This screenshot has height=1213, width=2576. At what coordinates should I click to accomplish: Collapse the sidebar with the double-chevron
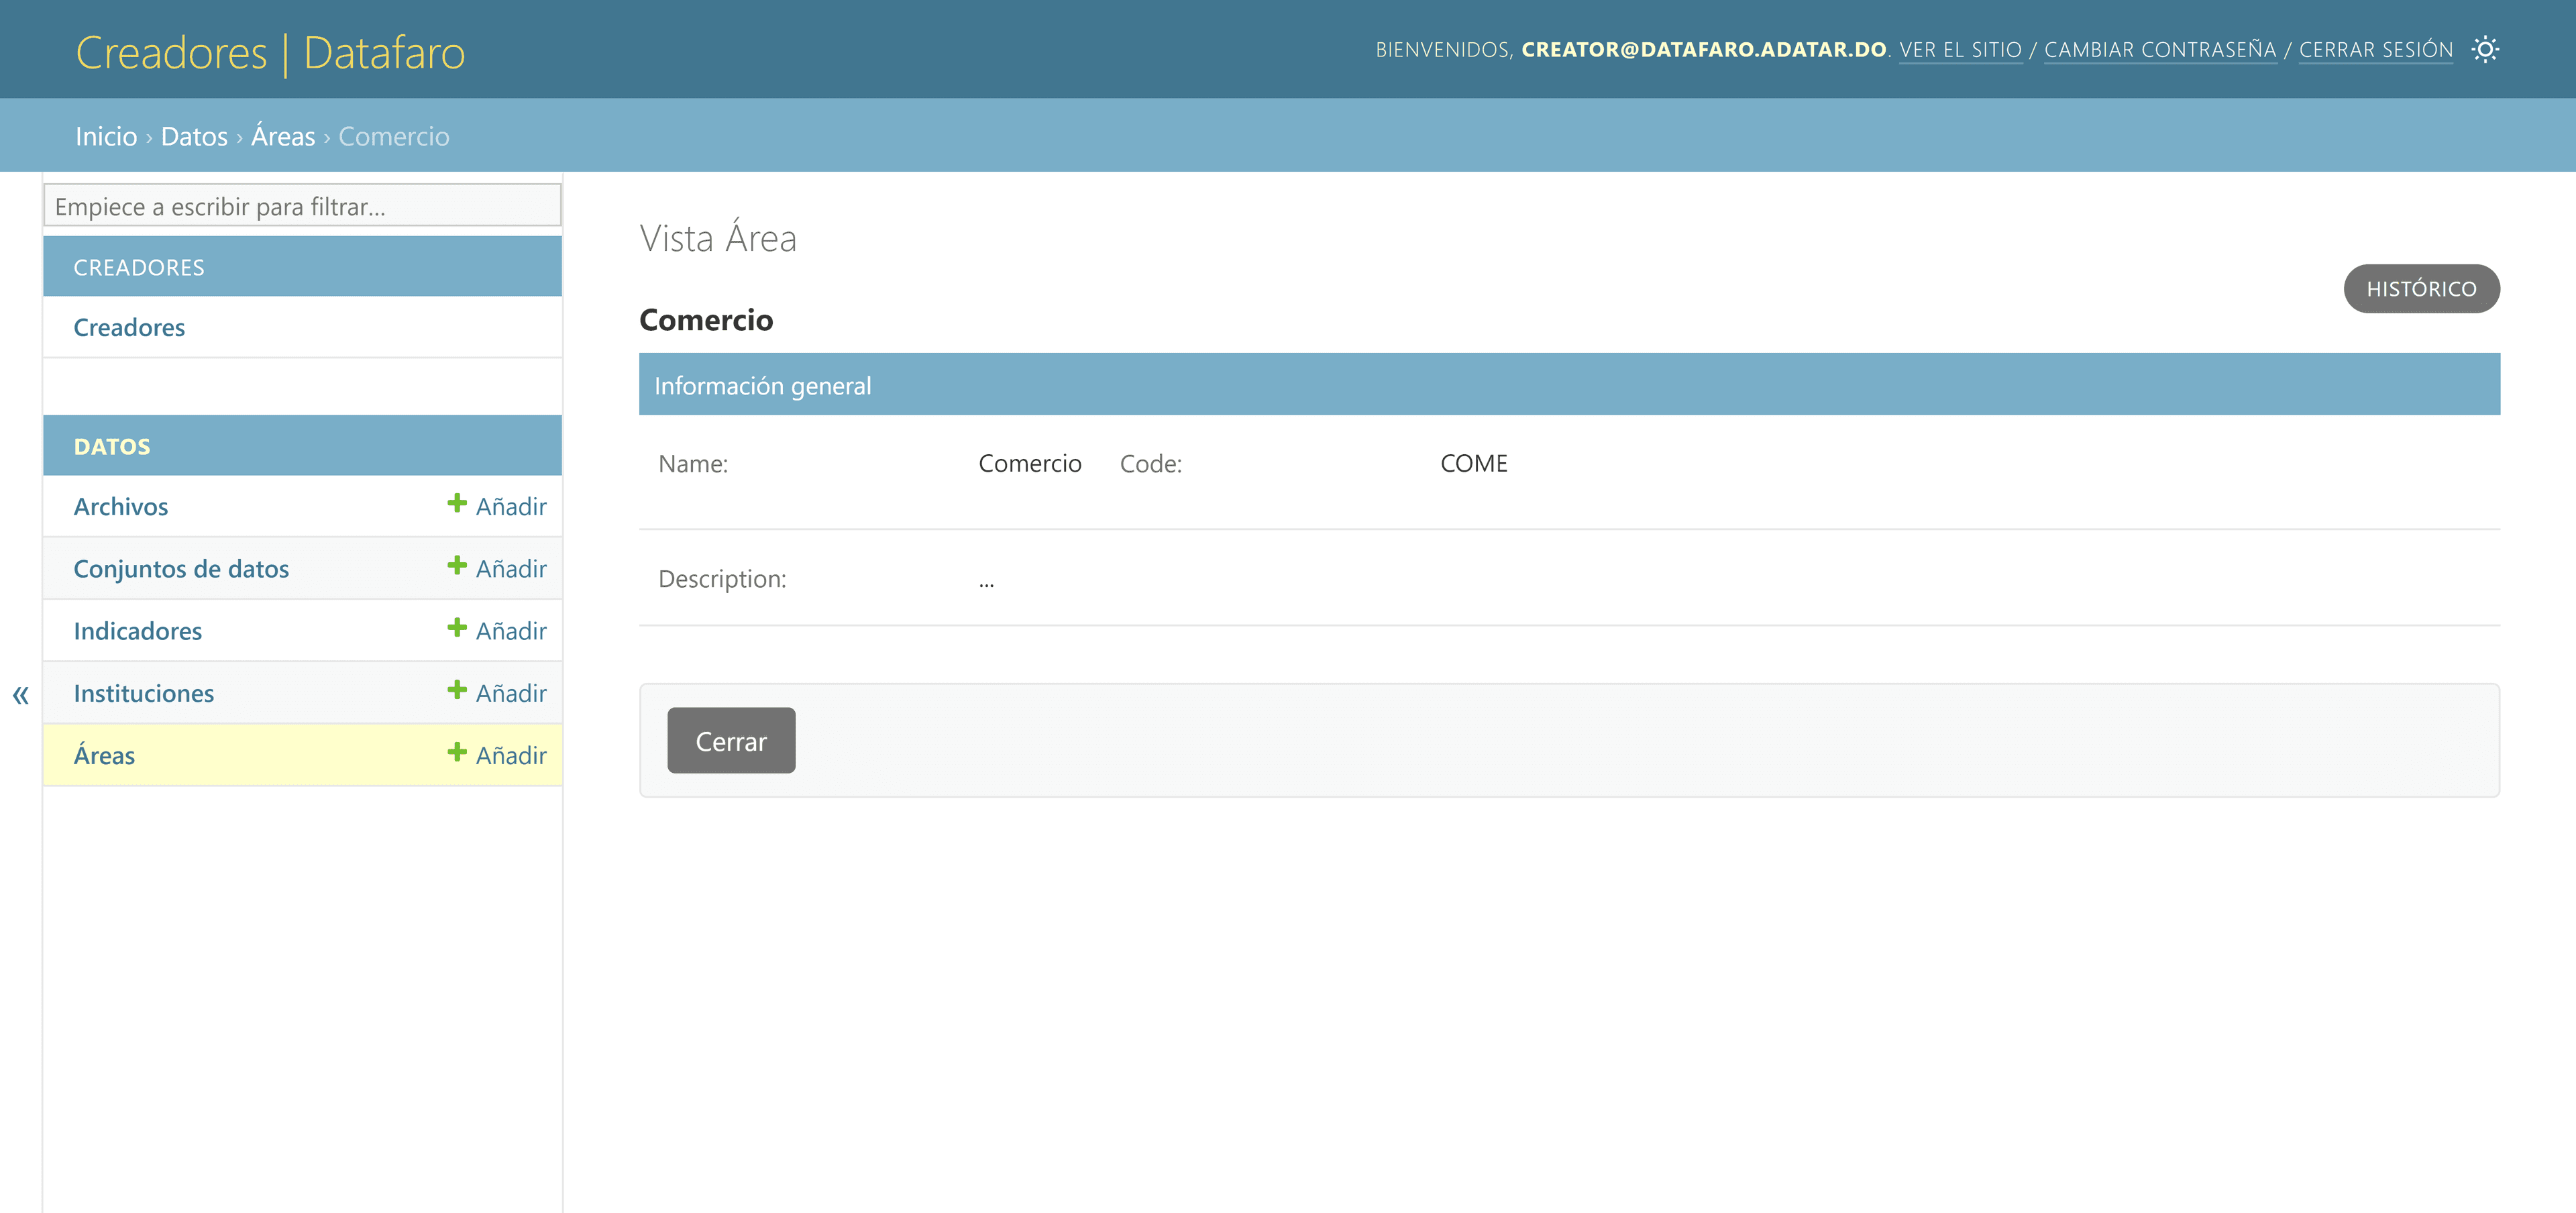tap(21, 694)
